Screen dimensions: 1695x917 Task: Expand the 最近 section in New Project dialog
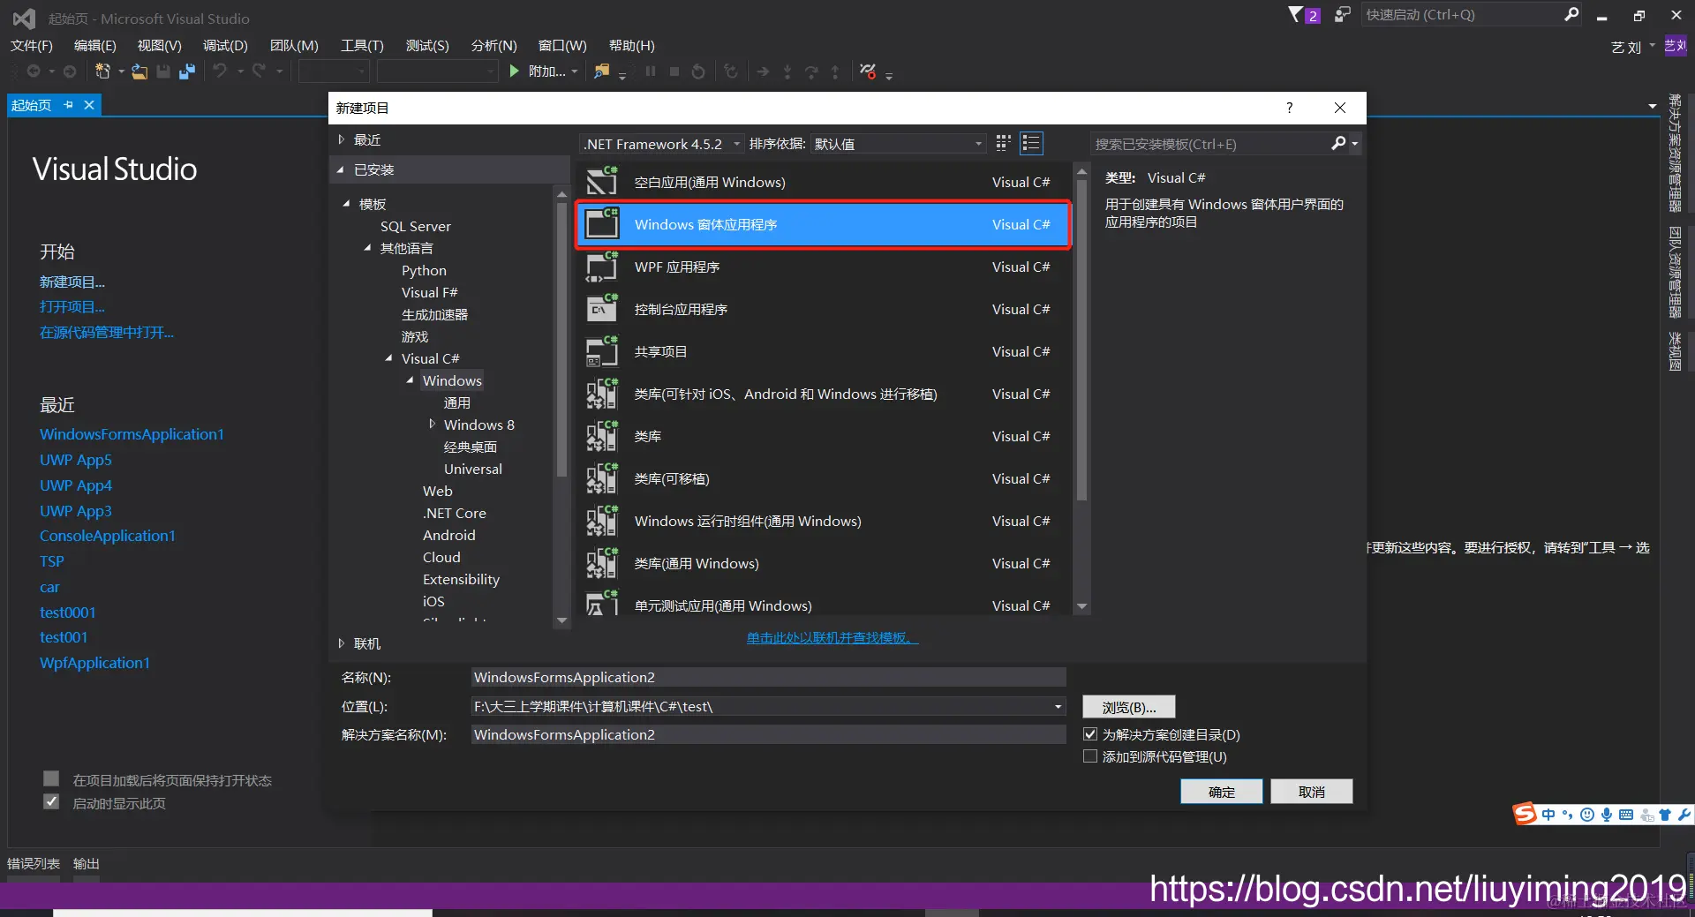(x=342, y=139)
